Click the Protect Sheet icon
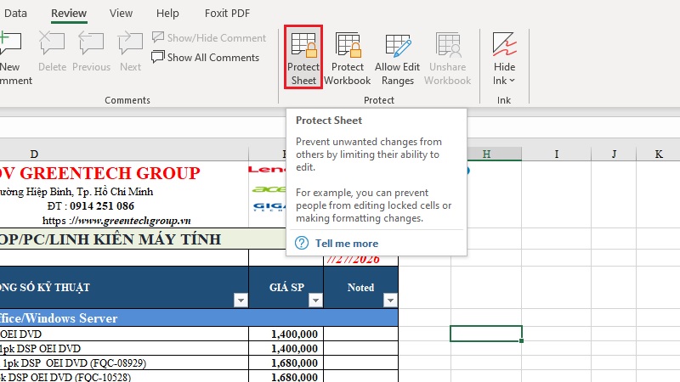The width and height of the screenshot is (680, 382). tap(303, 45)
